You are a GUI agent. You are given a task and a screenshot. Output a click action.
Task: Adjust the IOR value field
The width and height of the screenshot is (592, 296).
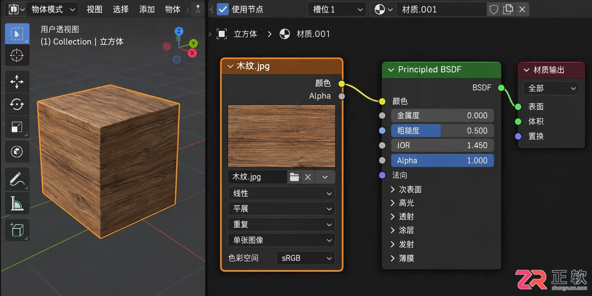click(442, 146)
